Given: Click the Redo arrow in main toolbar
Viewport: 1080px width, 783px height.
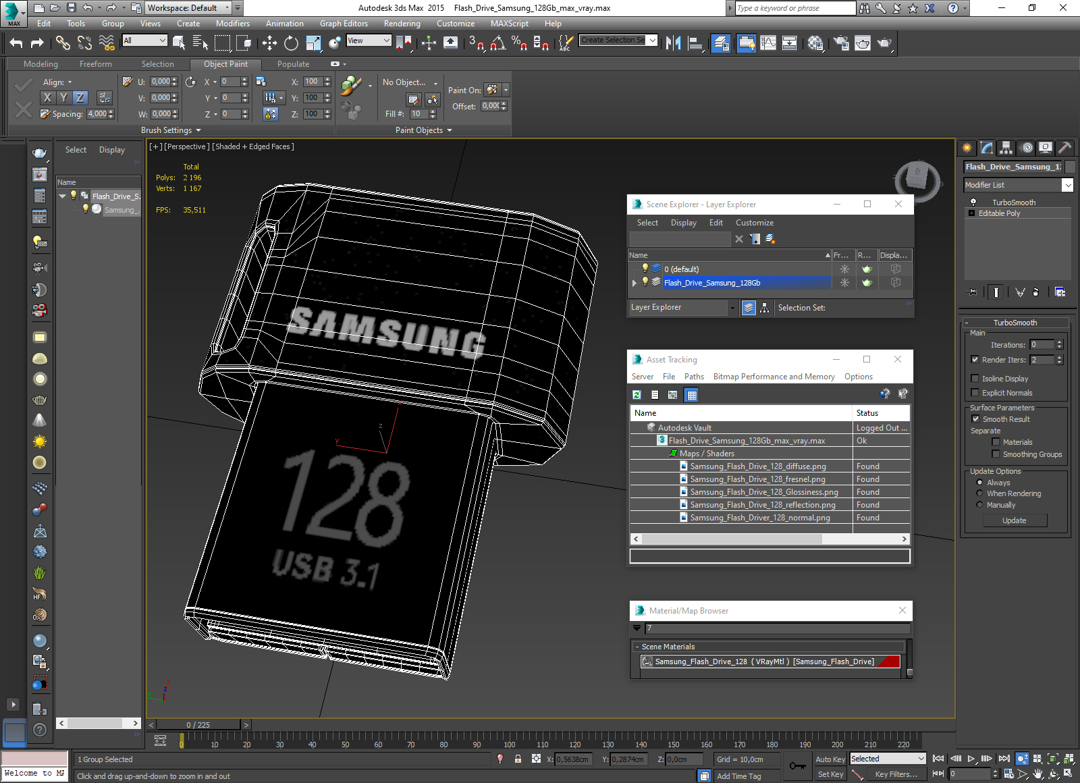Looking at the screenshot, I should (x=38, y=43).
